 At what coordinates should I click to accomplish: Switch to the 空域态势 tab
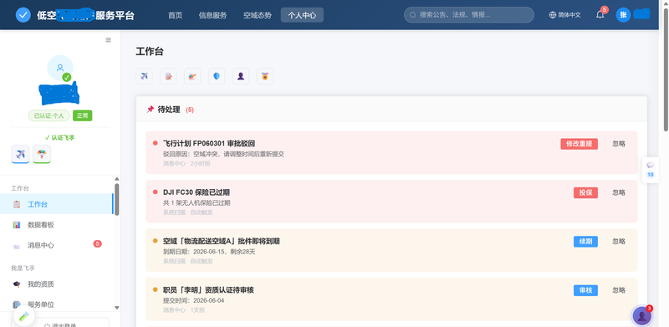[x=258, y=15]
